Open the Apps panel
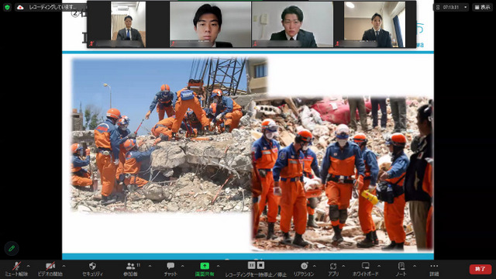The width and height of the screenshot is (496, 279). [333, 266]
